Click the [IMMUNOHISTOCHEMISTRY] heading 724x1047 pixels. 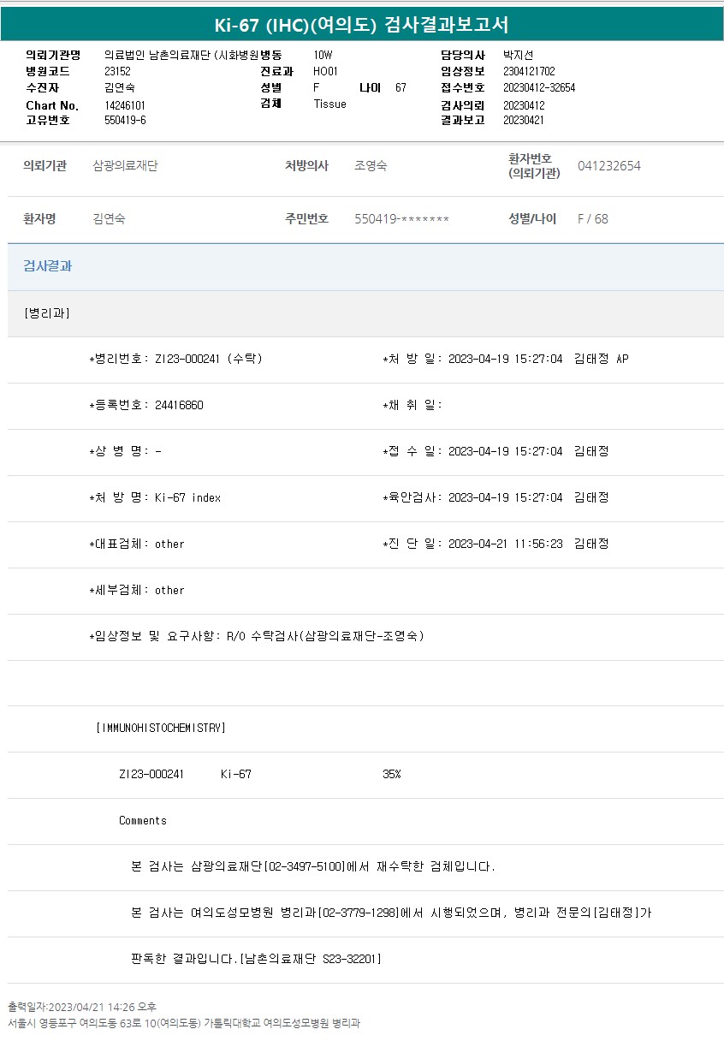click(161, 728)
